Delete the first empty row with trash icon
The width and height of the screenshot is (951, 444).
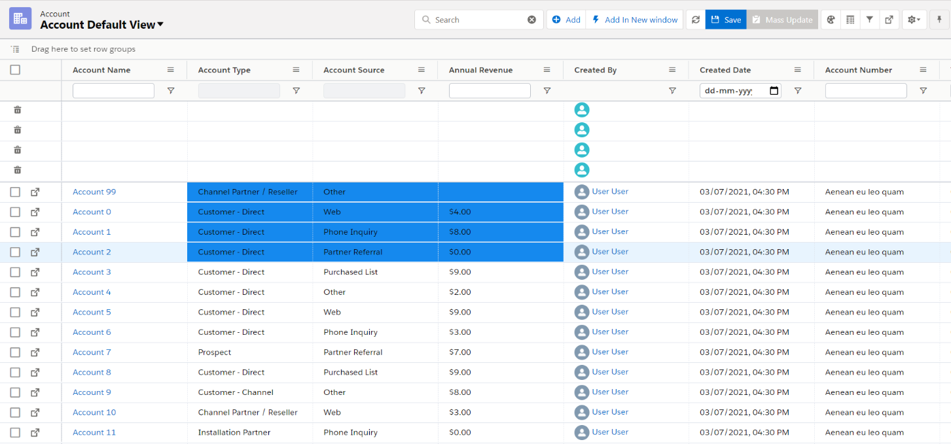tap(18, 110)
